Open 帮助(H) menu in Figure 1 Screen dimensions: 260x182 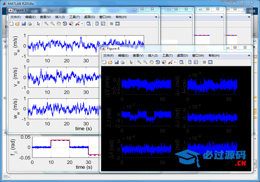(121, 17)
